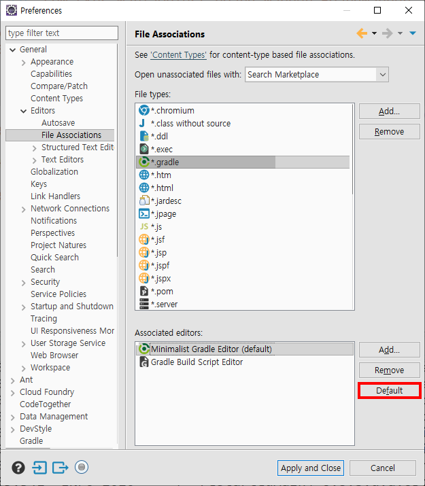Click Remove button for File types
The image size is (425, 486).
point(390,132)
